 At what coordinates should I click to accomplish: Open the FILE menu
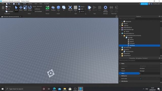pos(3,4)
